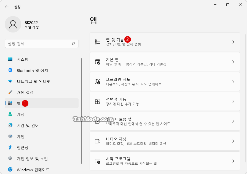Click the 비디오 재생 camera icon
The width and height of the screenshot is (247, 174).
point(98,141)
